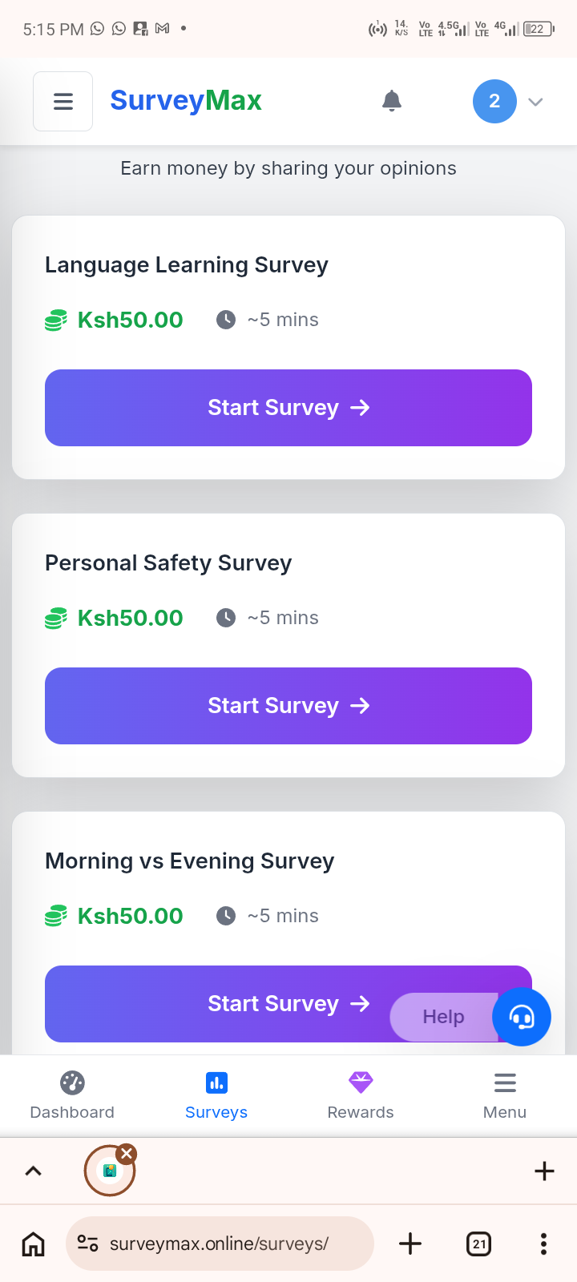Go to the Dashboard tab
Image resolution: width=577 pixels, height=1282 pixels.
coord(72,1095)
